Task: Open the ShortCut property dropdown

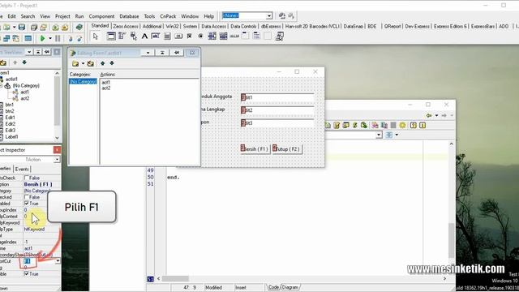Action: click(58, 261)
